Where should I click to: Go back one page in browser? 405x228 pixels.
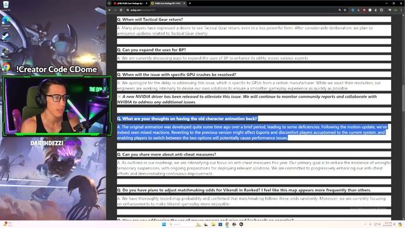pos(109,10)
